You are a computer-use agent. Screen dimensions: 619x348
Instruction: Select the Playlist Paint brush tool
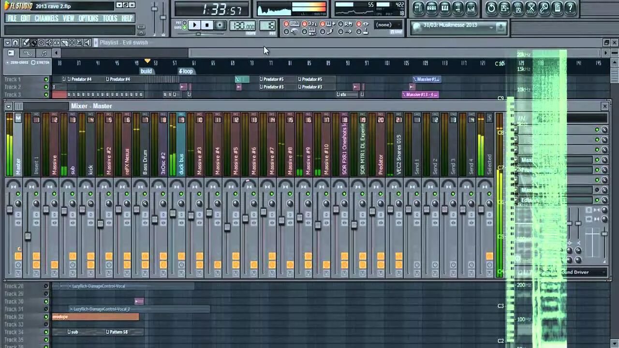pos(33,43)
